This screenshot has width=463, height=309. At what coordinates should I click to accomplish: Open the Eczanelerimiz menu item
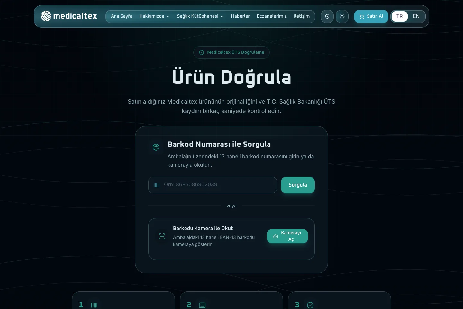pos(272,16)
